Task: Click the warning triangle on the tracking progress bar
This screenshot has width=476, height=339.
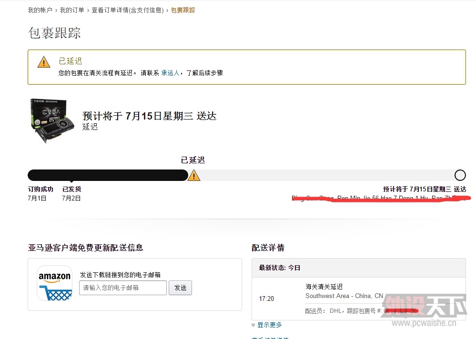Action: [x=194, y=176]
